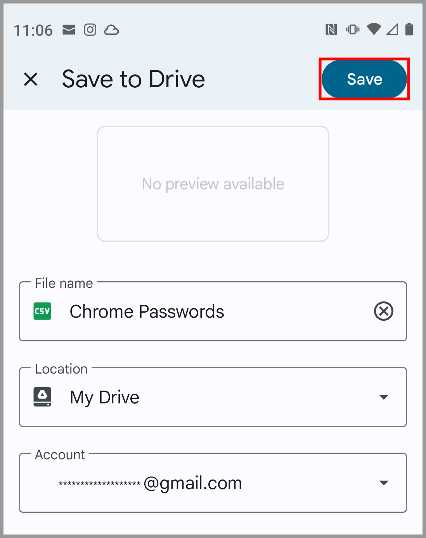Tap the Save button
This screenshot has height=538, width=426.
[x=364, y=79]
